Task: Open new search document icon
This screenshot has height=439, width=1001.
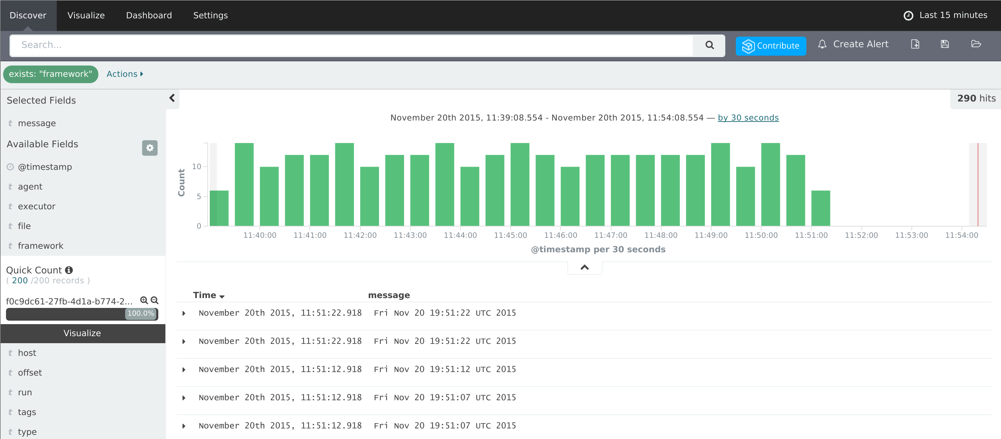Action: tap(915, 44)
